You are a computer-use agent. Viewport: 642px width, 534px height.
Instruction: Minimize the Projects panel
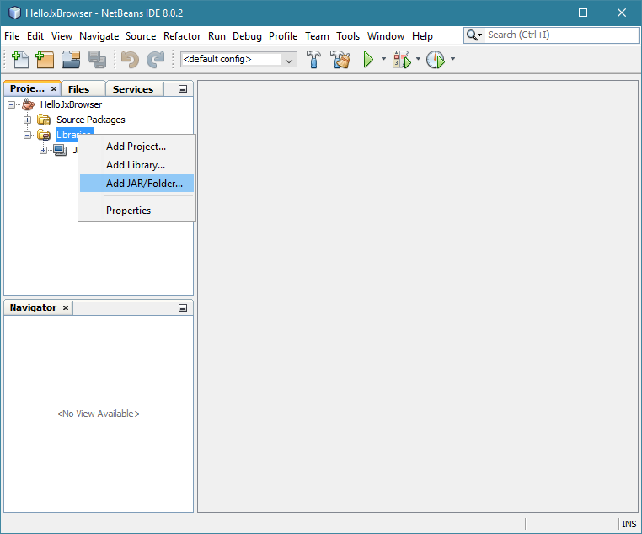click(183, 89)
